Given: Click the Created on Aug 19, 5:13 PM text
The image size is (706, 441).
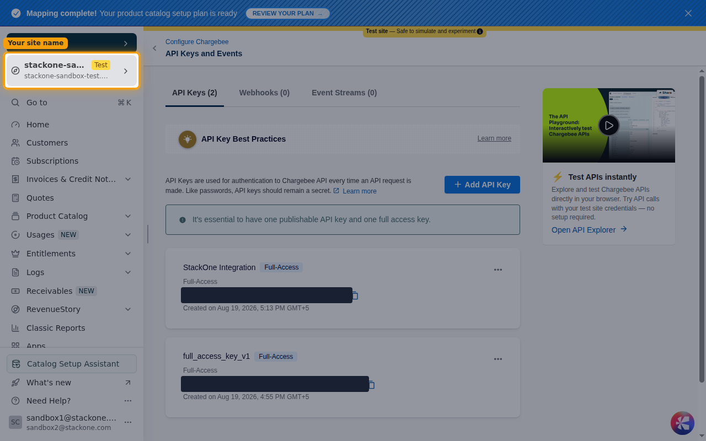Looking at the screenshot, I should tap(246, 308).
